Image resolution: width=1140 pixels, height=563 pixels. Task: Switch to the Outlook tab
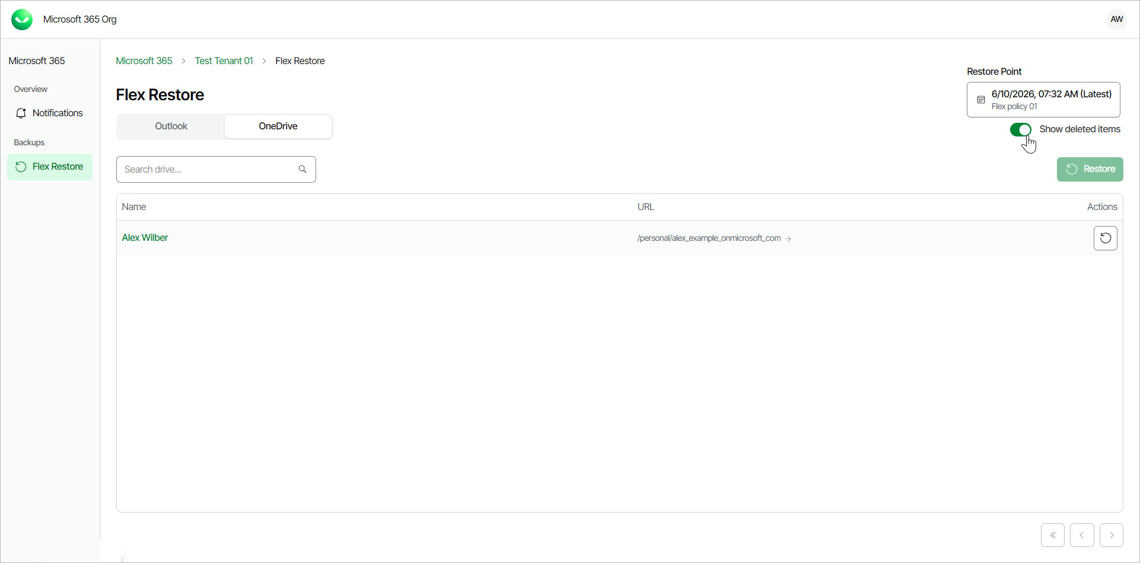point(171,126)
